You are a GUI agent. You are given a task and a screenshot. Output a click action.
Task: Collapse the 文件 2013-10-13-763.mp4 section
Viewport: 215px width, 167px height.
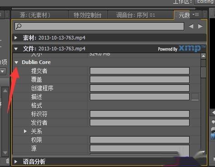(16, 49)
